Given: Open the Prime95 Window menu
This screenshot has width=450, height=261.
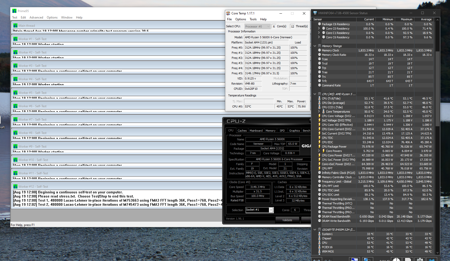Looking at the screenshot, I should (x=67, y=17).
